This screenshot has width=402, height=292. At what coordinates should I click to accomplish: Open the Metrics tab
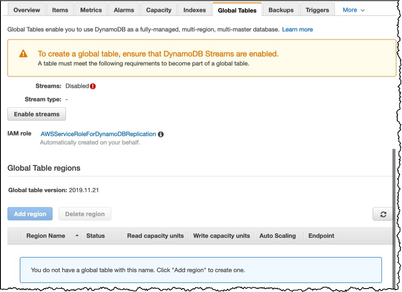pos(91,10)
